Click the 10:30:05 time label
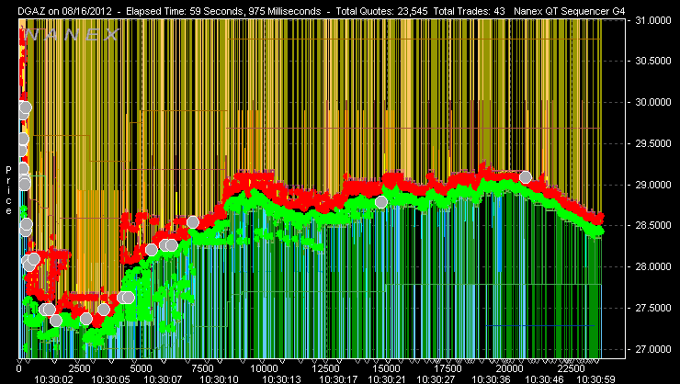 coord(112,379)
